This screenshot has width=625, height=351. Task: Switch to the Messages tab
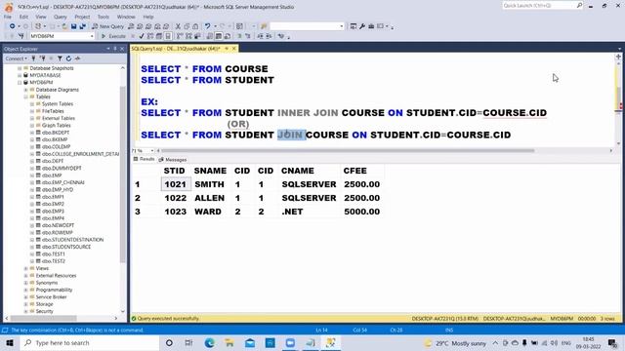173,160
